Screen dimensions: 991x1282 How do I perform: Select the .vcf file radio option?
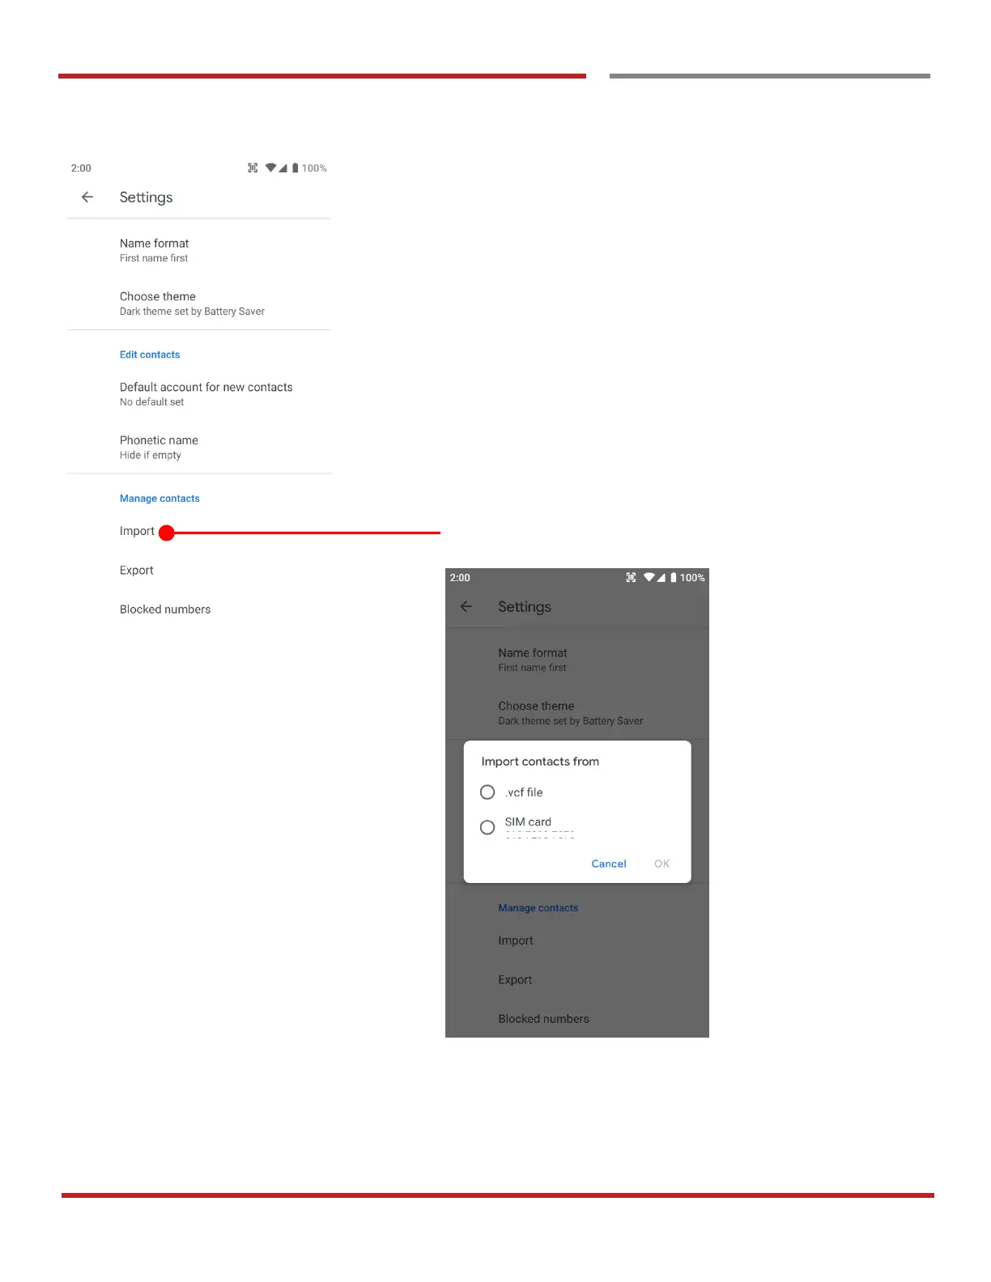point(487,792)
